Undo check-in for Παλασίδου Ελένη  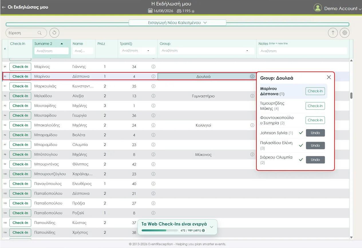click(315, 146)
